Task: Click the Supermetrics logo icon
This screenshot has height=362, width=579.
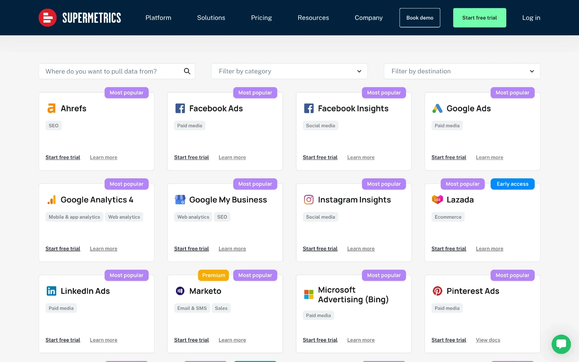Action: pos(48,18)
